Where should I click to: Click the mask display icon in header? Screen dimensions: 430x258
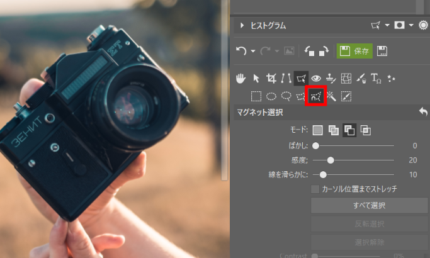coord(399,26)
